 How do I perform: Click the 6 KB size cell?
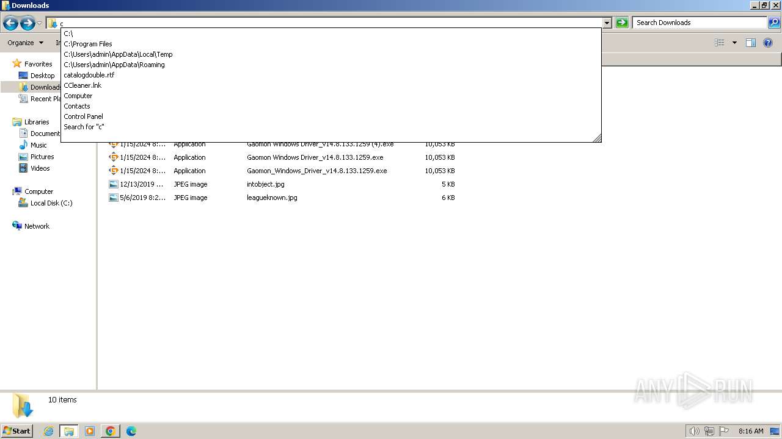(448, 198)
